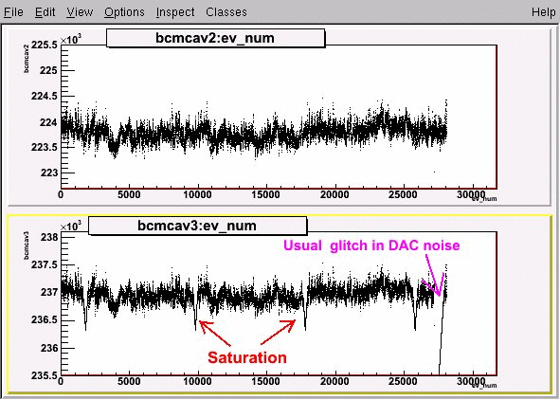Click the 225.5 y-axis label in the upper plot

click(x=45, y=45)
